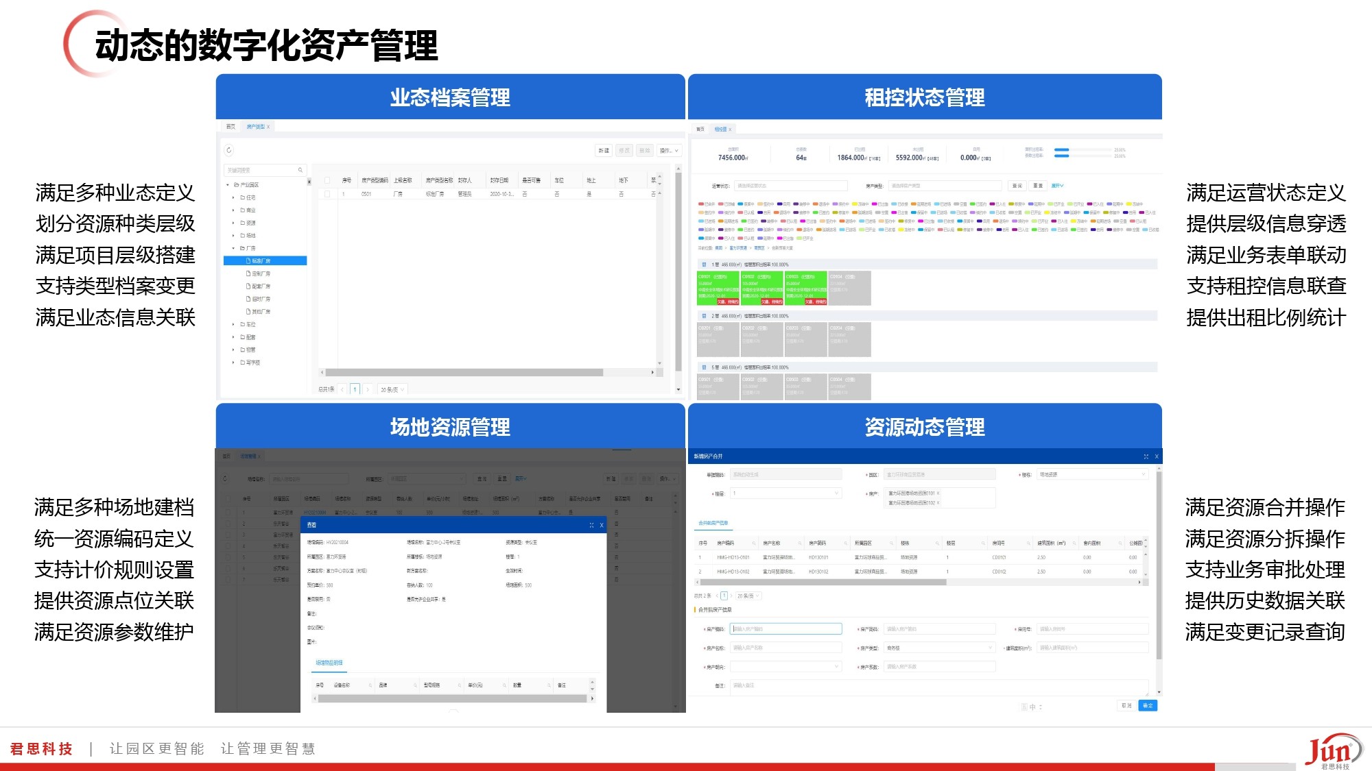Remove tag 富力环贸港场地资源0101
The height and width of the screenshot is (771, 1372).
point(938,493)
